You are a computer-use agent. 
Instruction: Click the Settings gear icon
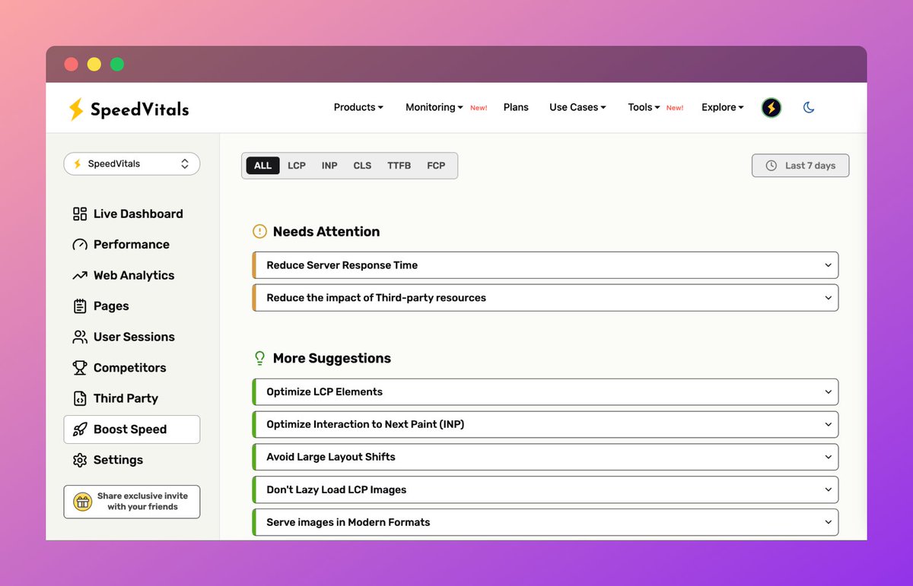(80, 460)
